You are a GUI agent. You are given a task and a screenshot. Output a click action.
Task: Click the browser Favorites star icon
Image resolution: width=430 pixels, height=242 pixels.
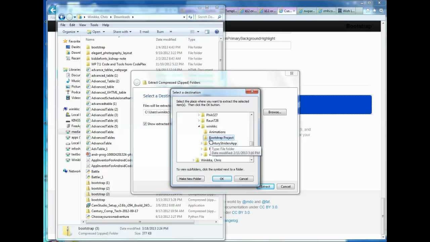tap(374, 11)
